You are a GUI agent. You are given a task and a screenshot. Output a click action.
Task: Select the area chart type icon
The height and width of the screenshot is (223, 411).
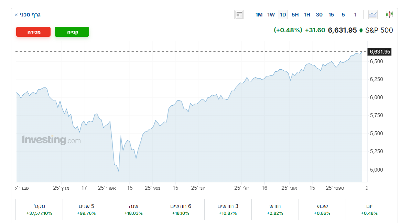(x=373, y=14)
